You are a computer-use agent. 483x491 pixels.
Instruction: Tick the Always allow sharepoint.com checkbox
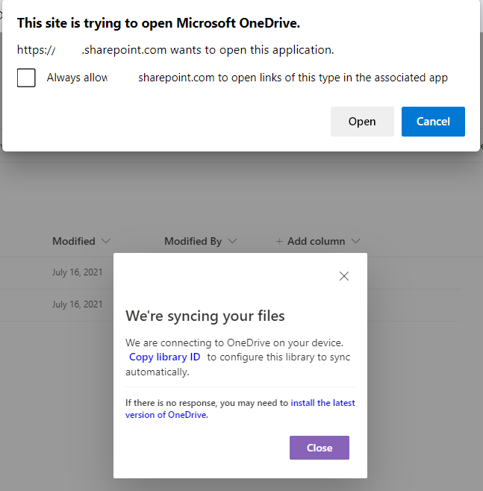pos(26,78)
